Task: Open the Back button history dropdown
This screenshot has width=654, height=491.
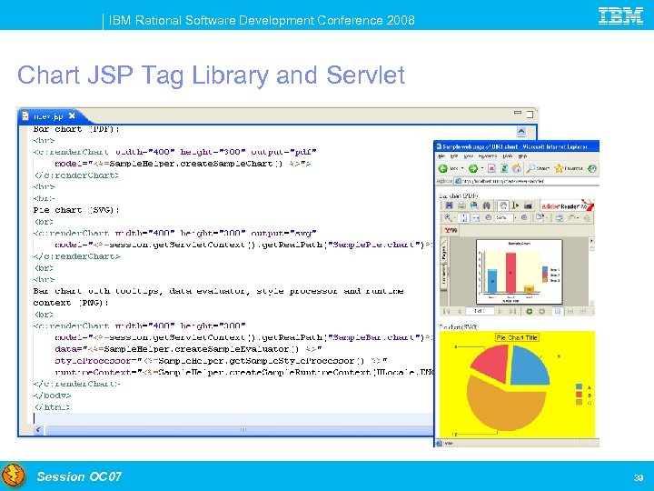Action: coord(462,168)
